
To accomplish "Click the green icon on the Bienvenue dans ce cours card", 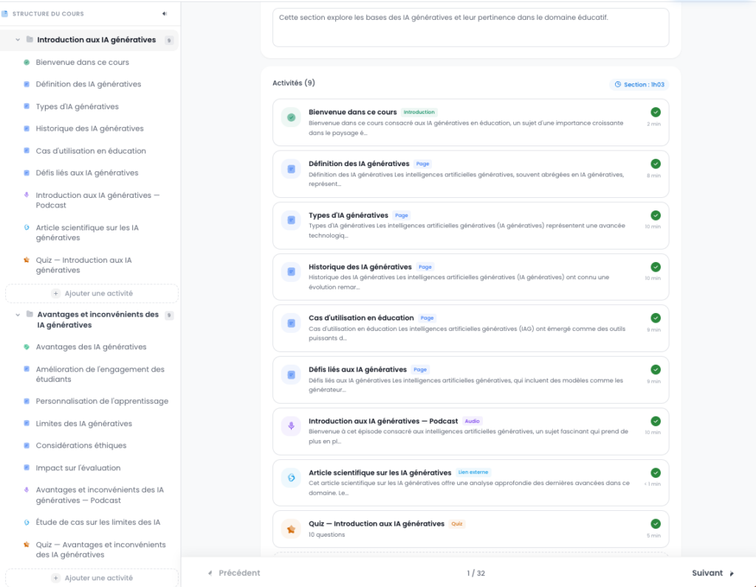I will pyautogui.click(x=291, y=117).
